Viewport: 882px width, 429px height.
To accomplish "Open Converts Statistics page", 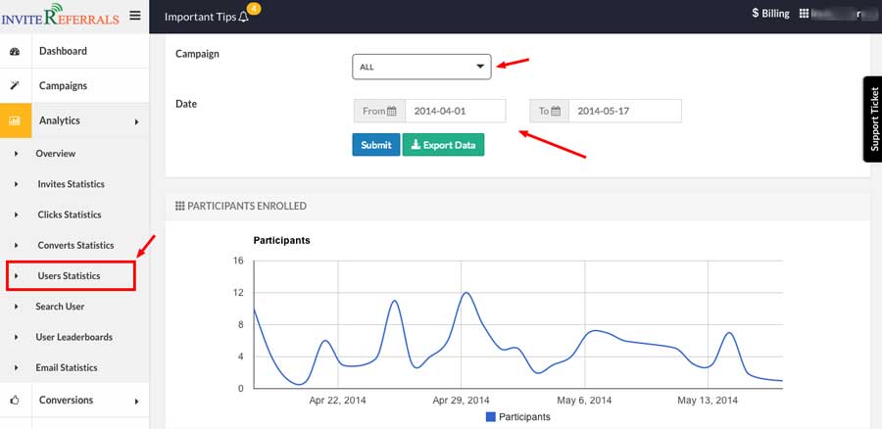I will [x=75, y=245].
